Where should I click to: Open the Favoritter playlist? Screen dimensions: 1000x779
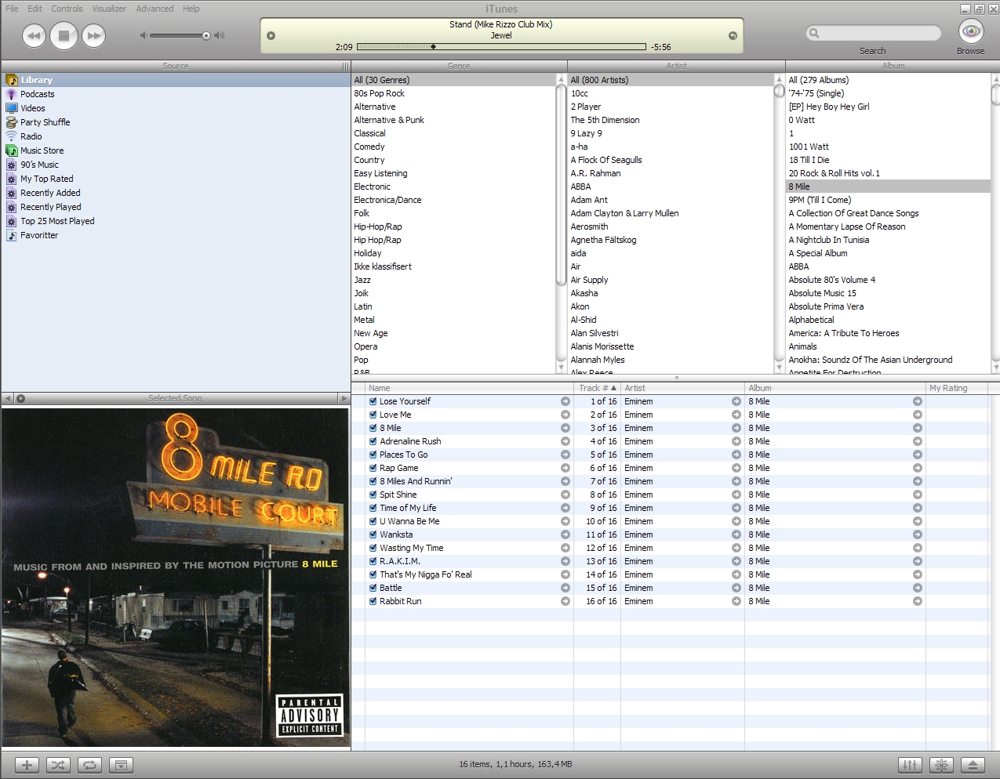point(38,235)
